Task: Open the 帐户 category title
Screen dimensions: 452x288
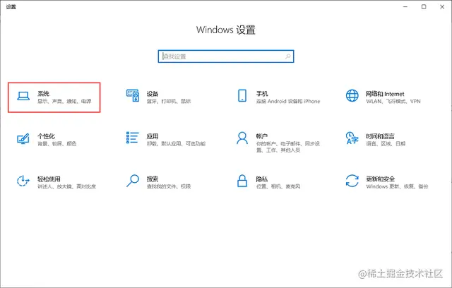Action: click(x=262, y=136)
